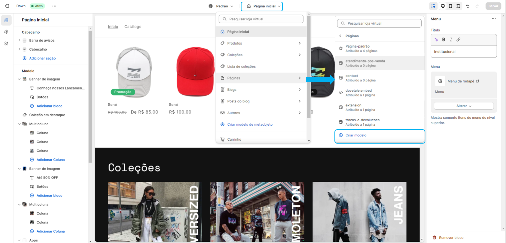Switch to fullscreen preview icon
The width and height of the screenshot is (506, 243).
[458, 6]
